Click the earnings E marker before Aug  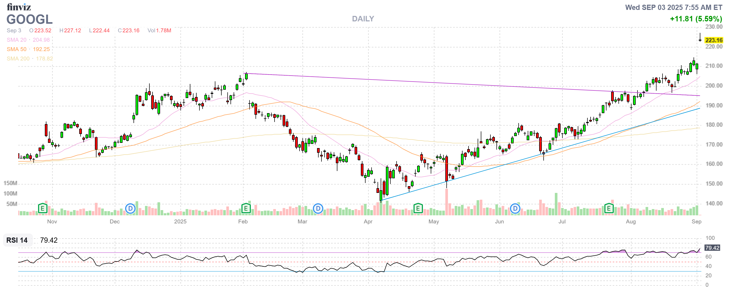pyautogui.click(x=609, y=209)
